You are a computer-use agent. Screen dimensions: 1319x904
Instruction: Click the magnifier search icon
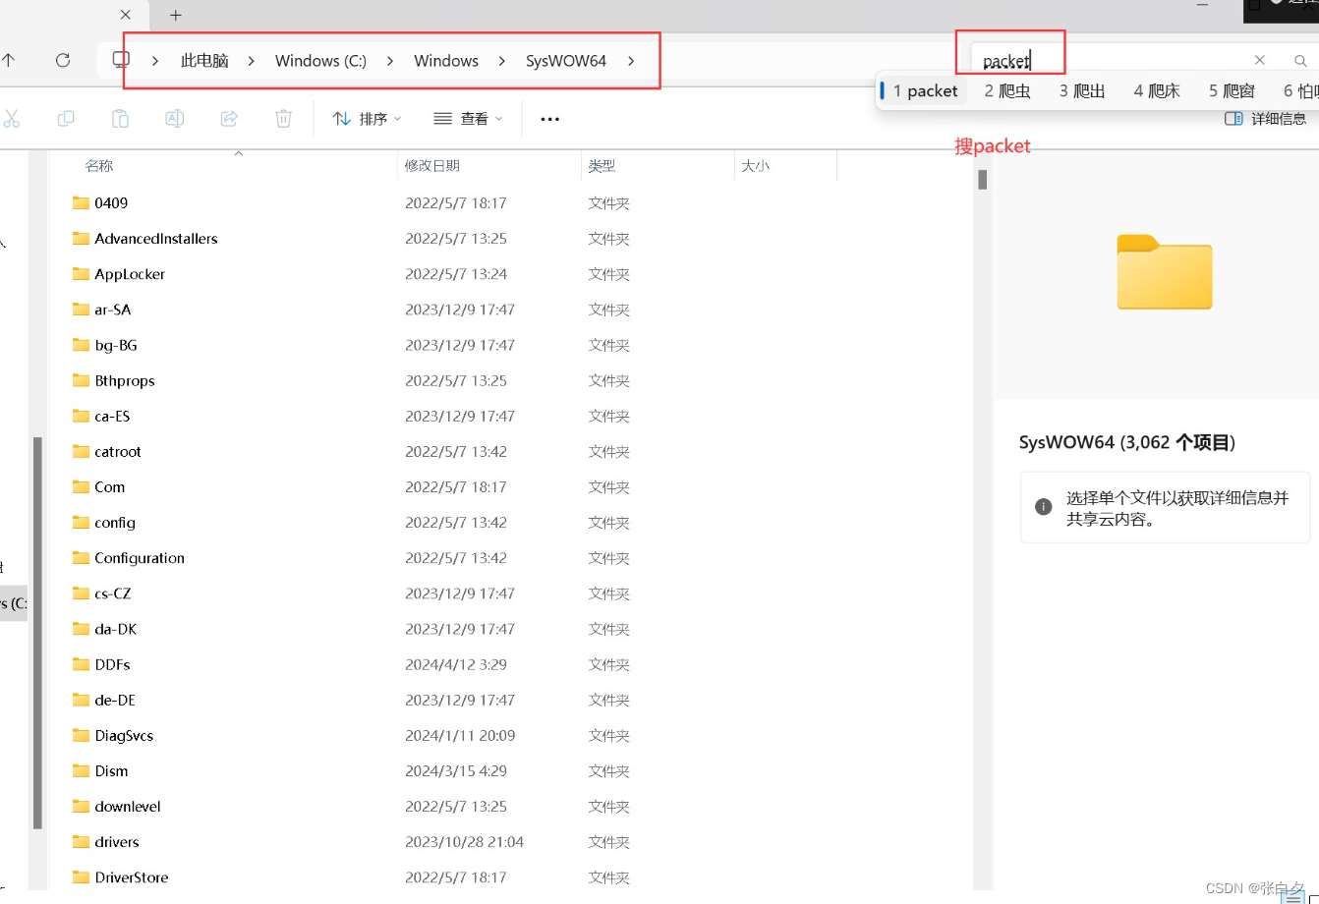(1300, 61)
